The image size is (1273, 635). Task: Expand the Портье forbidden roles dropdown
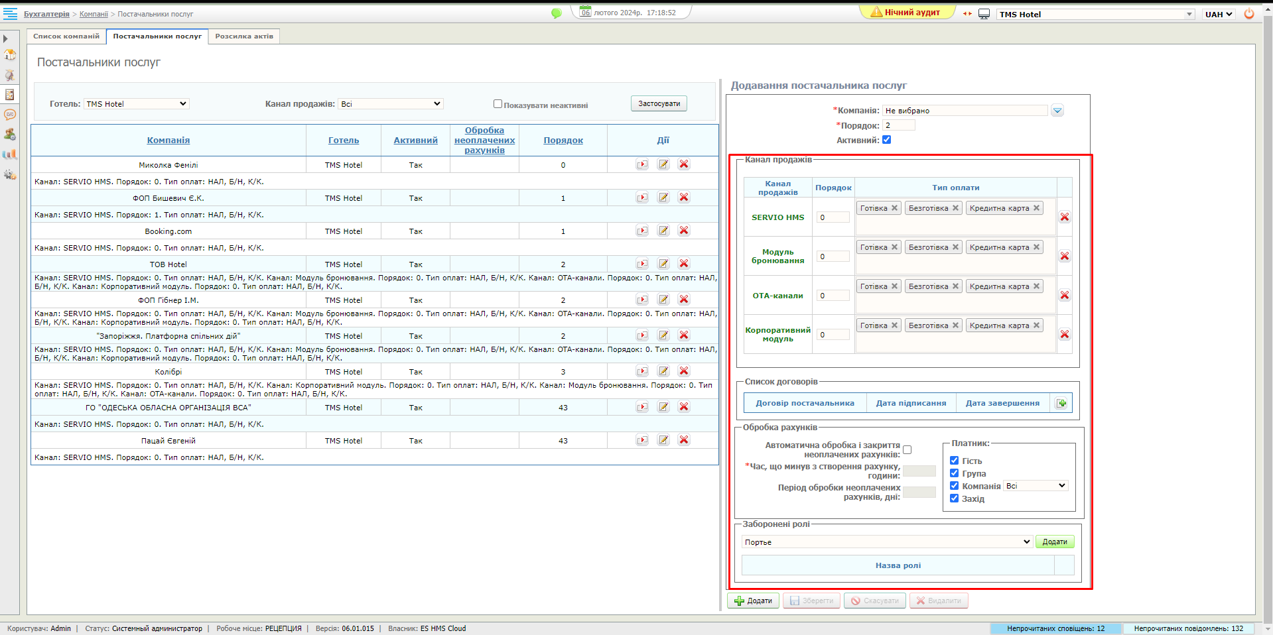[887, 542]
